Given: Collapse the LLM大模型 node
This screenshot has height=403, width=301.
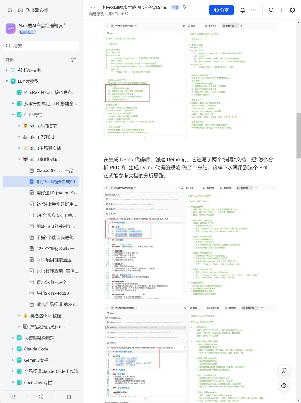Looking at the screenshot, I should (7, 81).
